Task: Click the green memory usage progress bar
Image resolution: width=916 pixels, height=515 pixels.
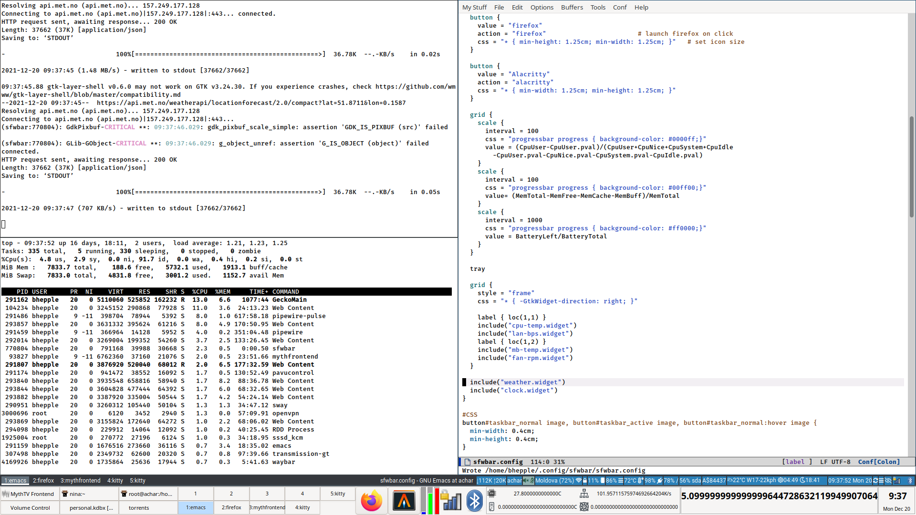Action: tap(430, 501)
